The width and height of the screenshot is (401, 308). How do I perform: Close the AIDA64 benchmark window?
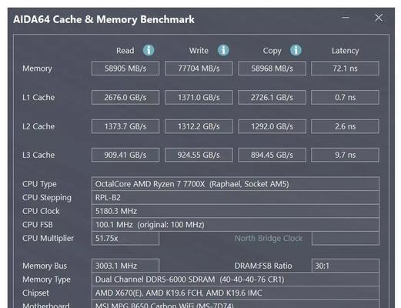click(x=379, y=18)
